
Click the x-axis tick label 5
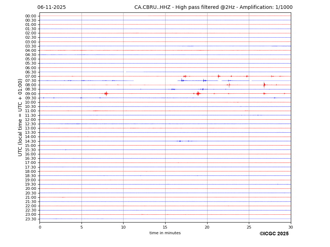tap(82, 227)
